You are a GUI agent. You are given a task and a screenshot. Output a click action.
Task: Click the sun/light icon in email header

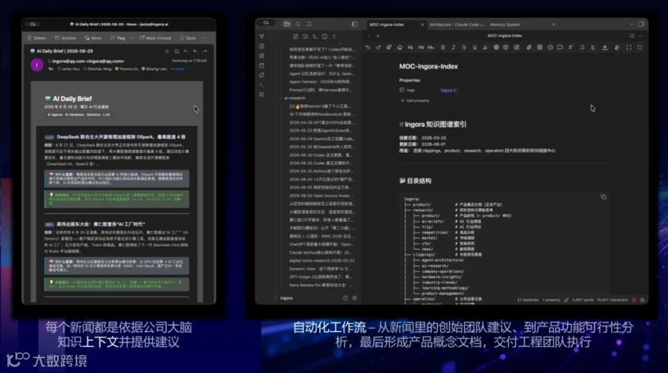166,51
